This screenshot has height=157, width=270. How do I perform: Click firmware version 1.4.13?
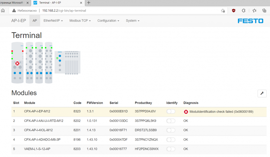[91, 130]
